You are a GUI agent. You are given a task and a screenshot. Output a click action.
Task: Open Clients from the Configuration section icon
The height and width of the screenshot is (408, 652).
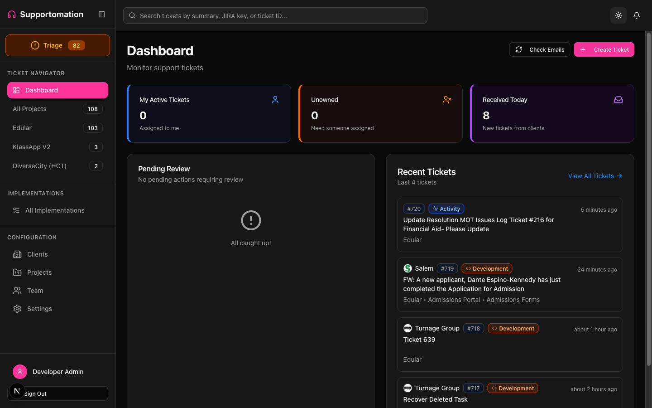tap(17, 254)
